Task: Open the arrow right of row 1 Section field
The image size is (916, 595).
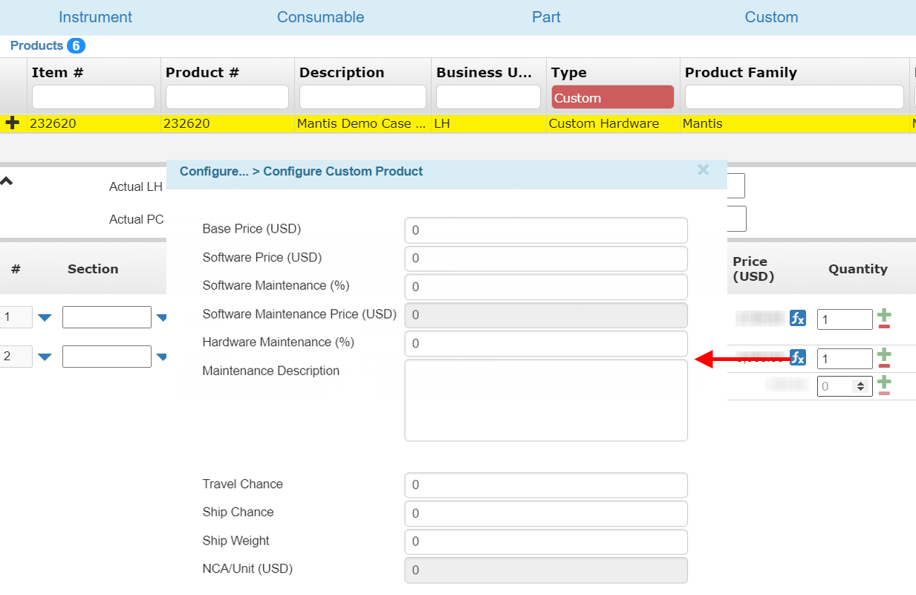Action: 161,318
